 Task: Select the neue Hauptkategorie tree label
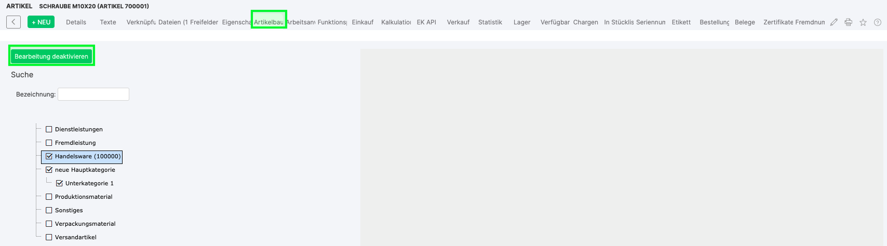pos(85,170)
